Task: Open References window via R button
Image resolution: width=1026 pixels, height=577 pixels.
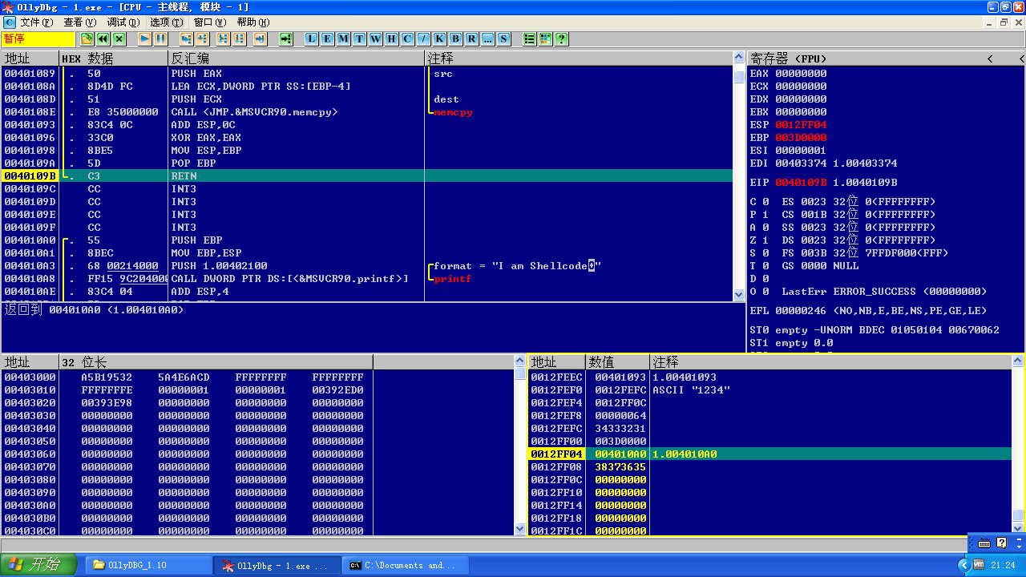Action: (x=472, y=38)
